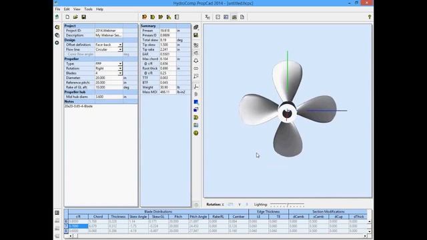Click the single-pane view icon

(218, 17)
